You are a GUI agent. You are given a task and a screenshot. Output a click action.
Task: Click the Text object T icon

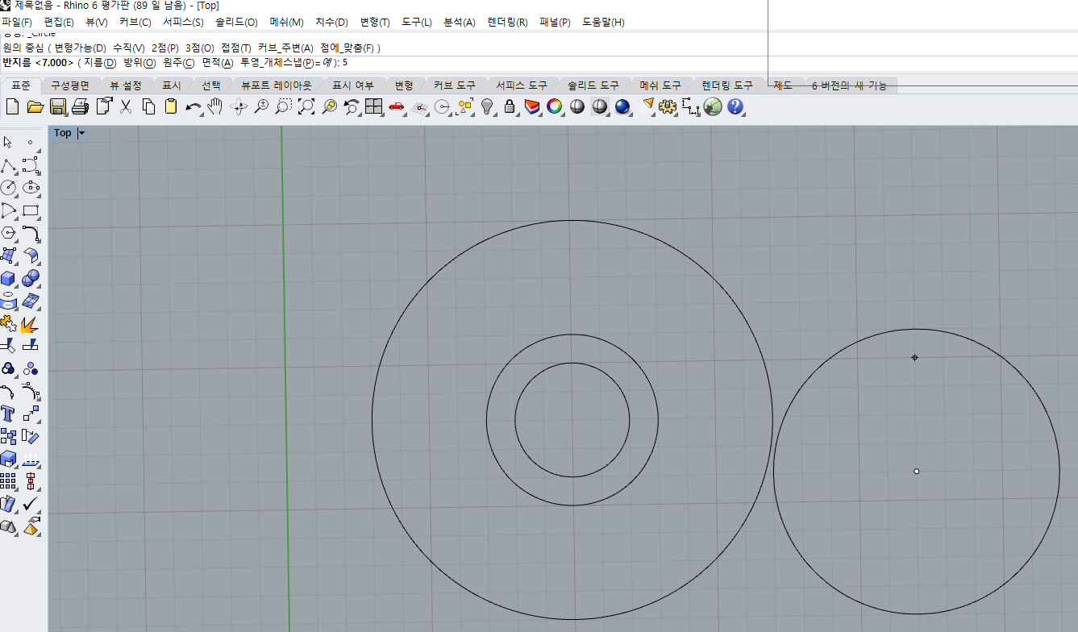coord(8,414)
